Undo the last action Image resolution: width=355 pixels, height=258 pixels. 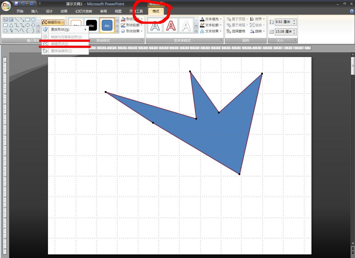pos(22,4)
